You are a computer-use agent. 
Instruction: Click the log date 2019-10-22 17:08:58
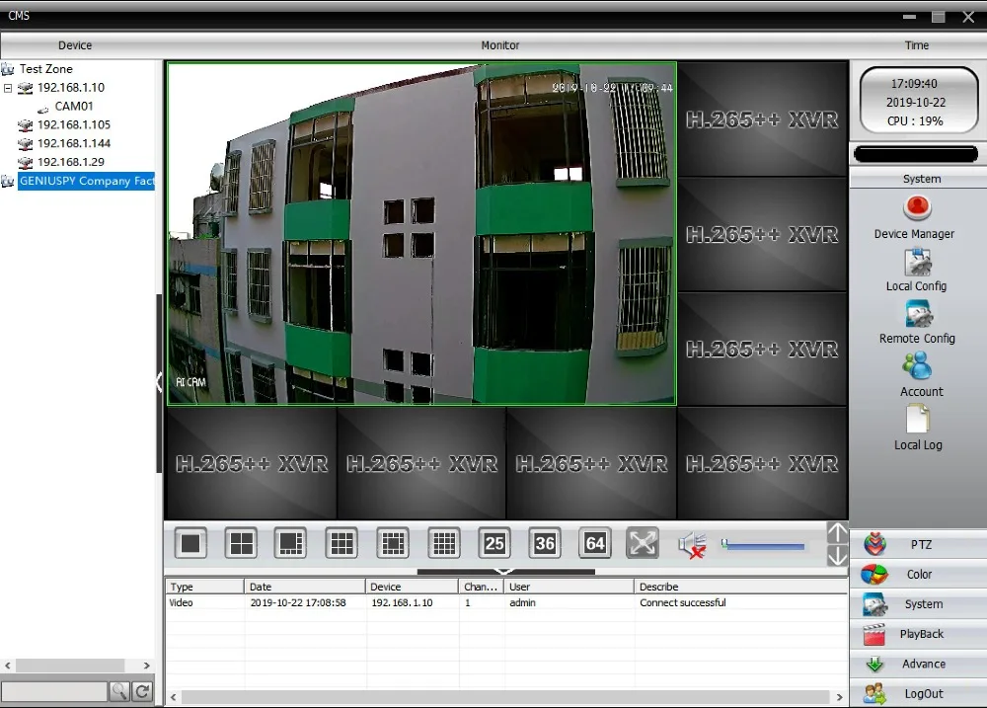[298, 602]
